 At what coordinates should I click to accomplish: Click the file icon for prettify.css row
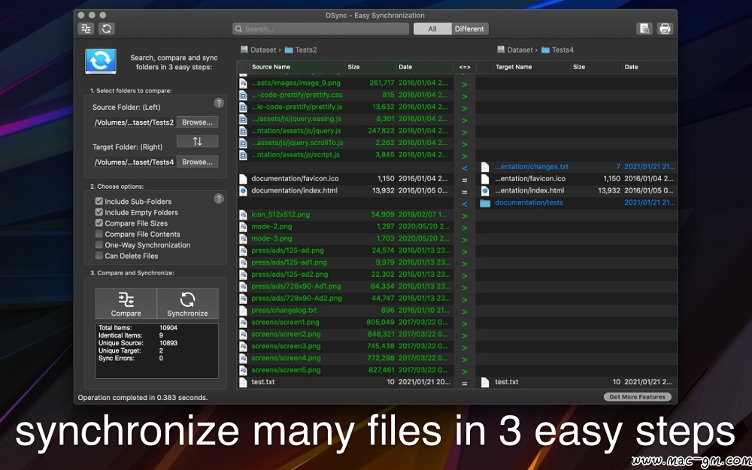243,95
